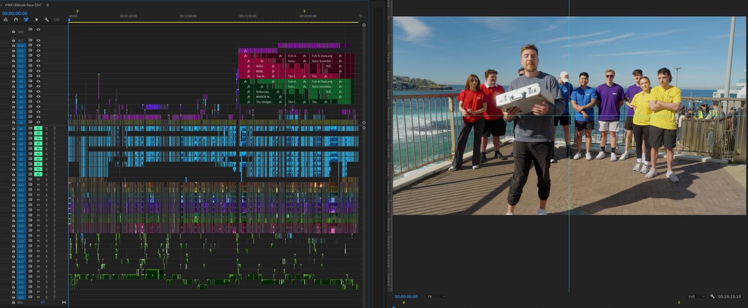
Task: Hide track V17 with its eye icon
Action: point(38,40)
